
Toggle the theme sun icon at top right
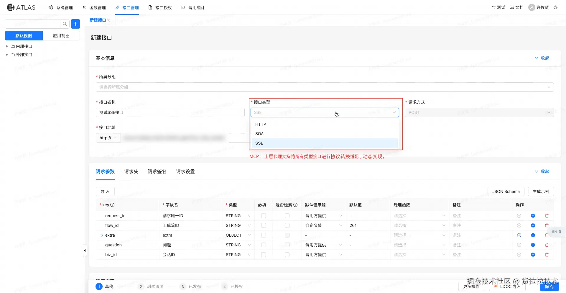[x=556, y=7]
